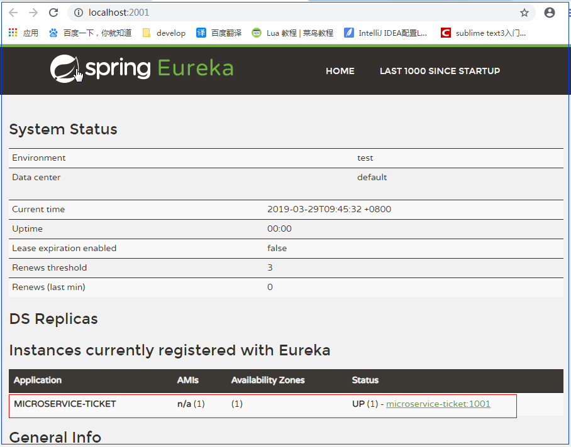Click the Instances currently registered with Eureka heading
This screenshot has width=571, height=447.
coord(170,350)
